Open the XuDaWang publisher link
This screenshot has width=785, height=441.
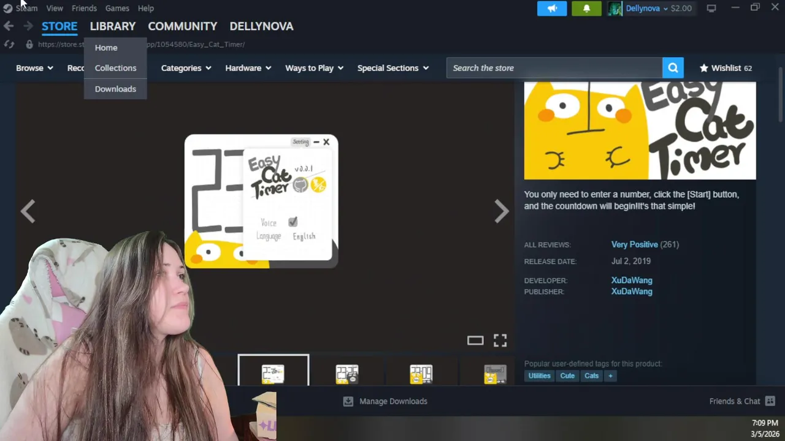coord(632,292)
